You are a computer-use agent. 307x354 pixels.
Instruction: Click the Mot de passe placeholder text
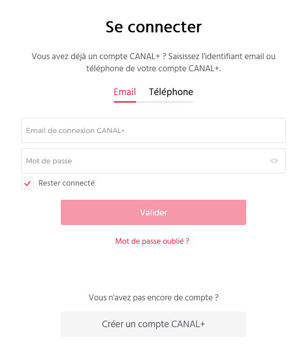coord(49,161)
